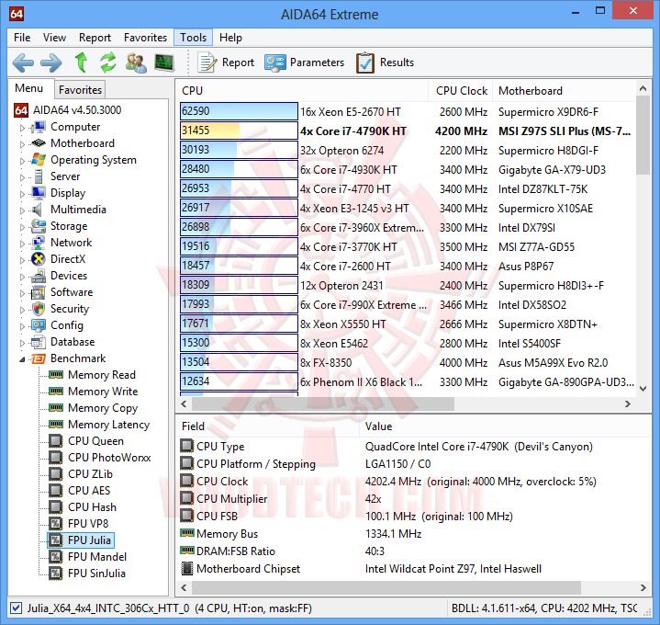The height and width of the screenshot is (625, 660).
Task: Click the results list vertical scrollbar
Action: pos(643,135)
